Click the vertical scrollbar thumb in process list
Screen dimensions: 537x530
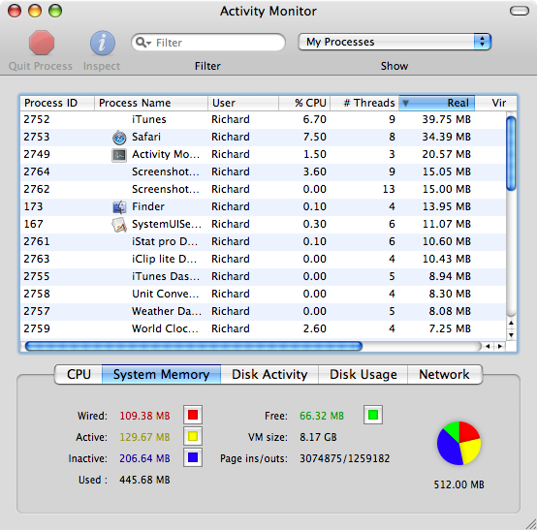coord(511,153)
